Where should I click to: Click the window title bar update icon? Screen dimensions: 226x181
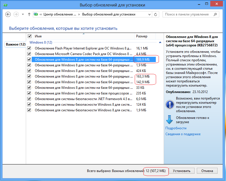5,5
